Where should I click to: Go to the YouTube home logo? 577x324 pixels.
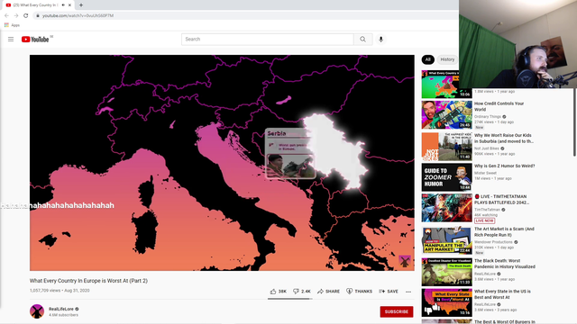tap(35, 40)
